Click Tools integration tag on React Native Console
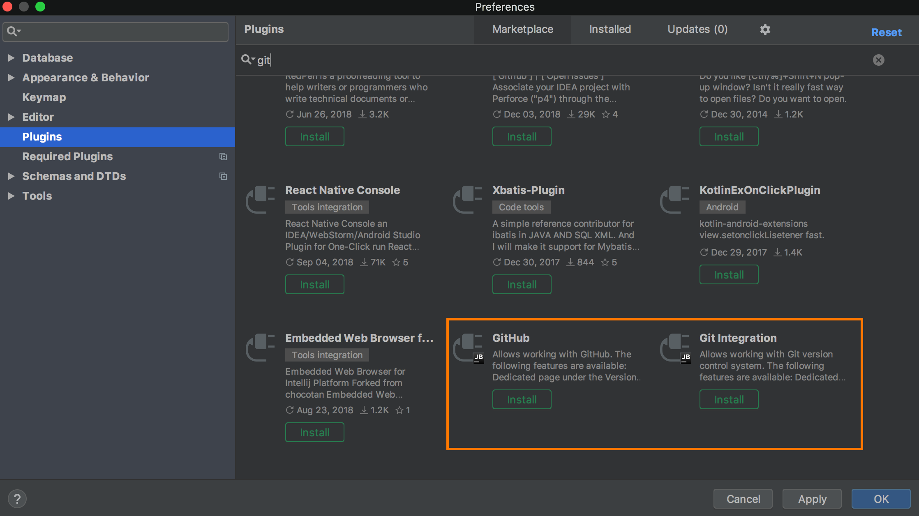The width and height of the screenshot is (919, 516). click(x=327, y=207)
